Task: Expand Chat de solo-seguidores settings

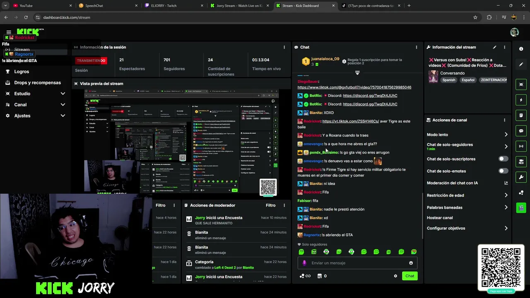Action: [x=506, y=146]
